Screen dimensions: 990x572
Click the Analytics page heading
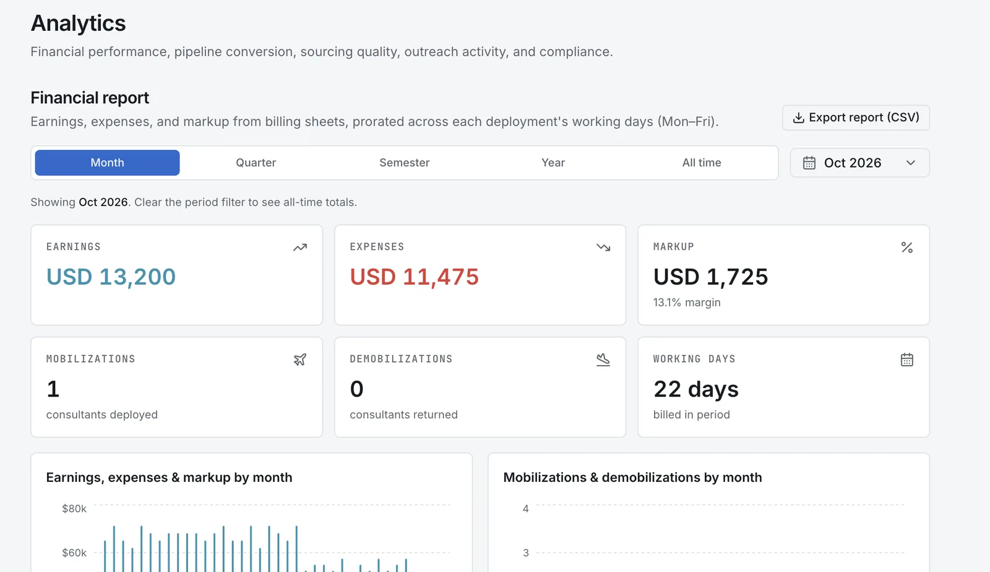tap(79, 23)
